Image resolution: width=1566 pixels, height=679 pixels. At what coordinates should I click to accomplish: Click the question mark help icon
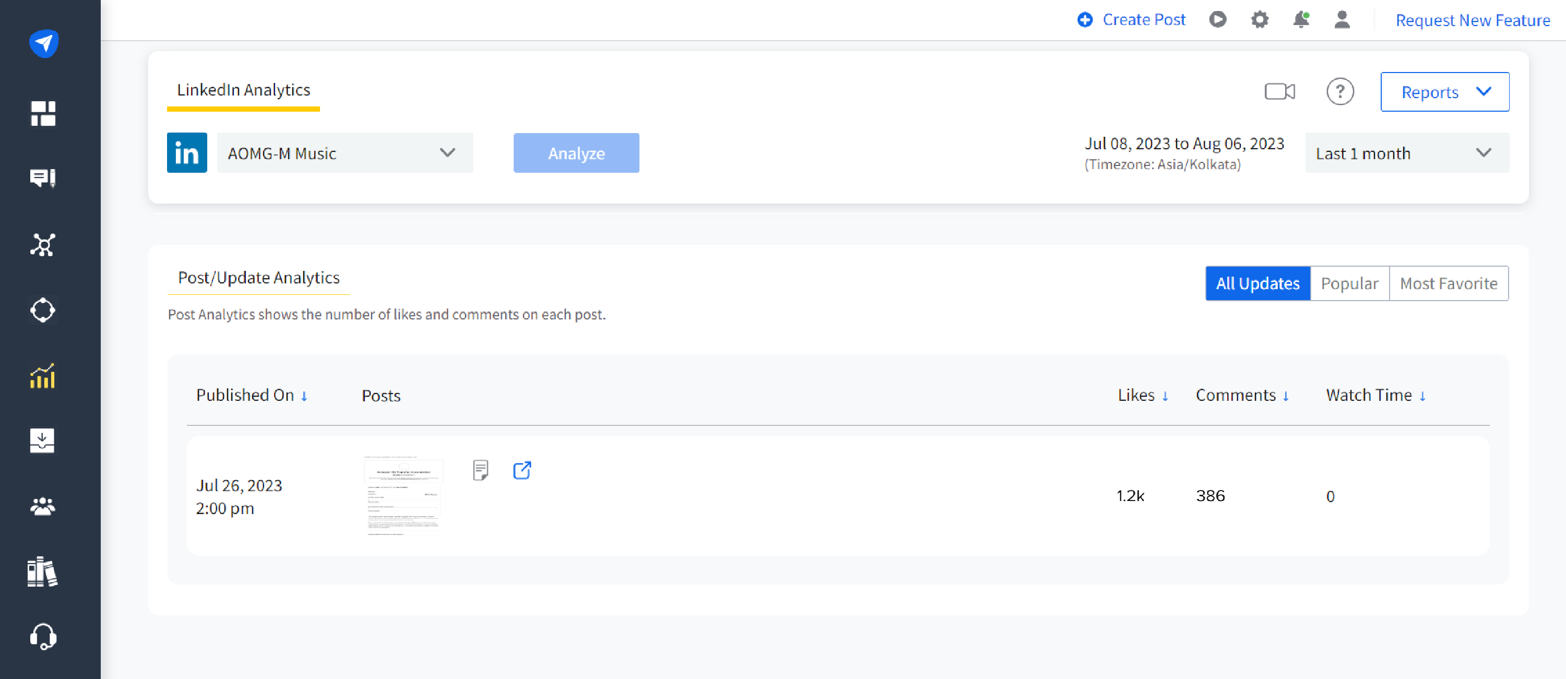point(1339,92)
